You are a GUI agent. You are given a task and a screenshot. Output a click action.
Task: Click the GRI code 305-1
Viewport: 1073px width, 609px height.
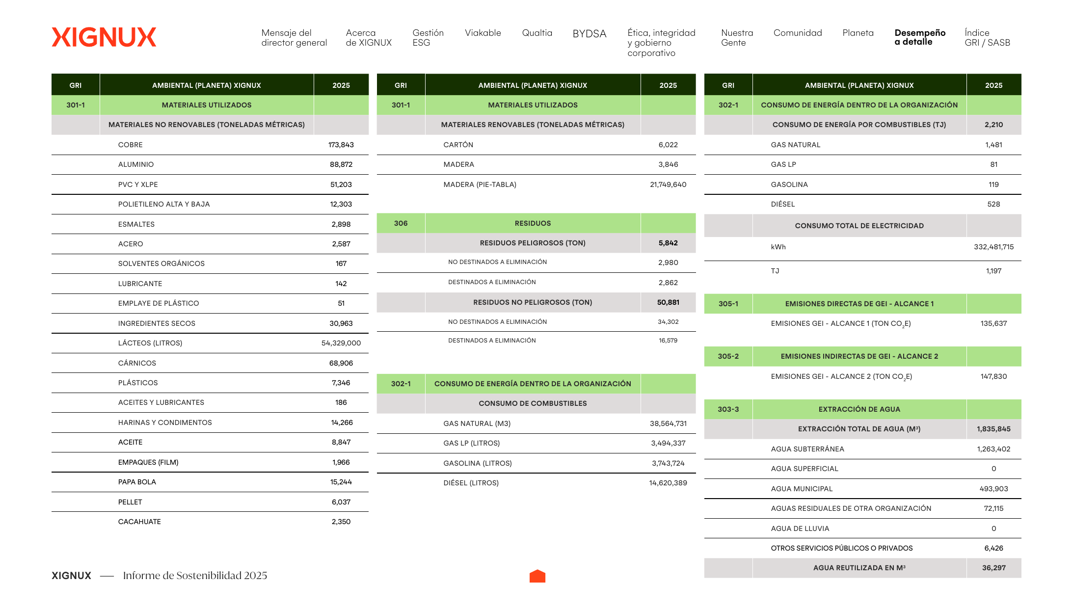(x=728, y=304)
